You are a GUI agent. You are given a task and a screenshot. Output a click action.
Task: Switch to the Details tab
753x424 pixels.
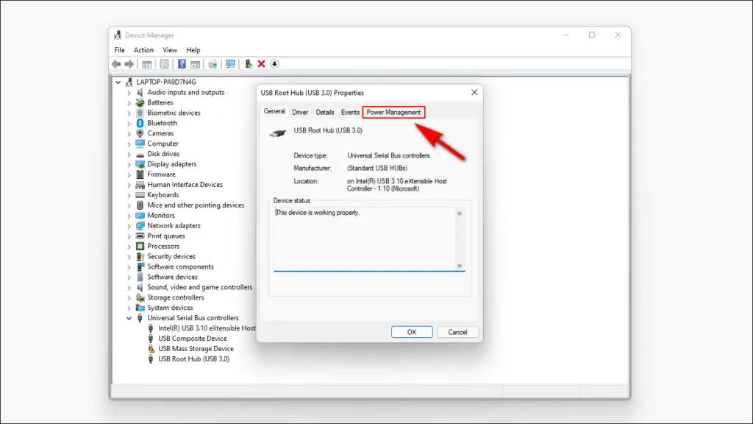pos(324,112)
